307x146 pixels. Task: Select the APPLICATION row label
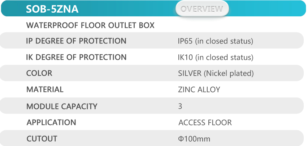51,122
